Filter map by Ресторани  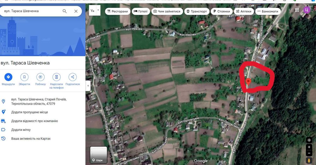coord(118,11)
